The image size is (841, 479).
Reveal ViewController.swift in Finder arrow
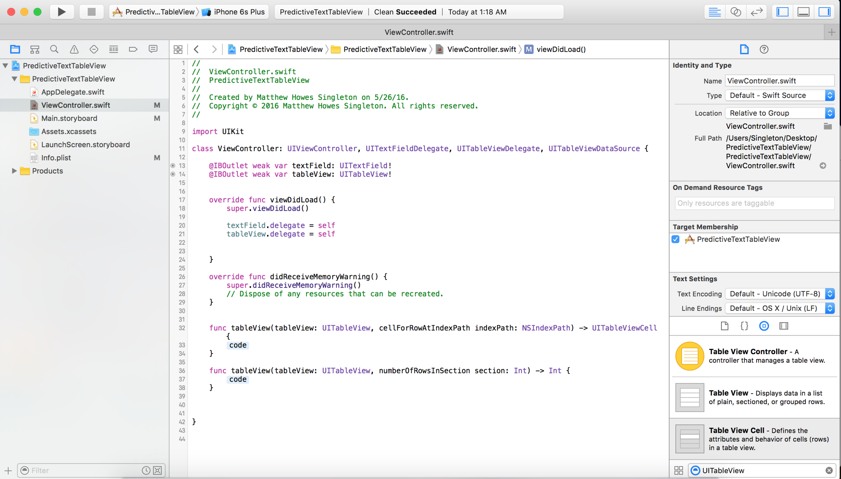[823, 165]
